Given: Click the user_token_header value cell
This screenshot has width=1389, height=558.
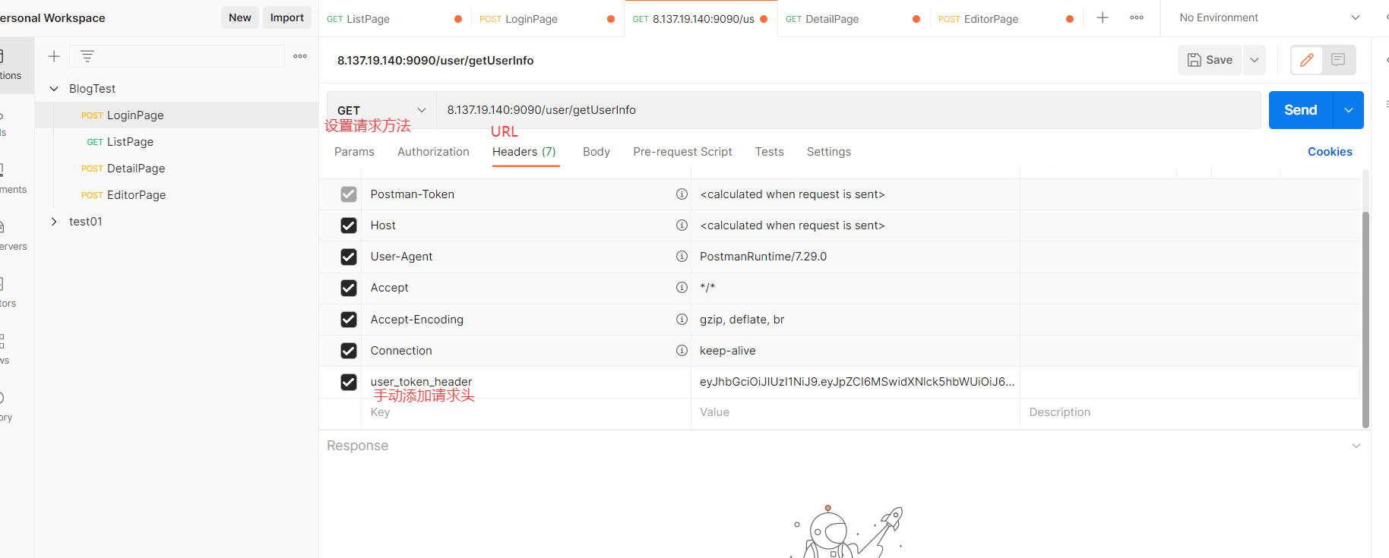Looking at the screenshot, I should click(x=856, y=382).
